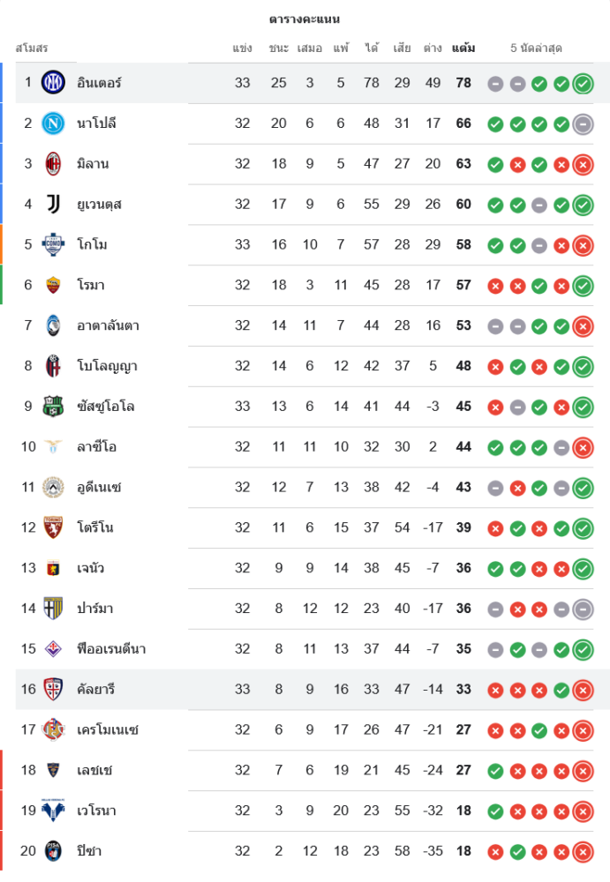610x882 pixels.
Task: Click the ลาซีโอ team name
Action: [x=97, y=447]
